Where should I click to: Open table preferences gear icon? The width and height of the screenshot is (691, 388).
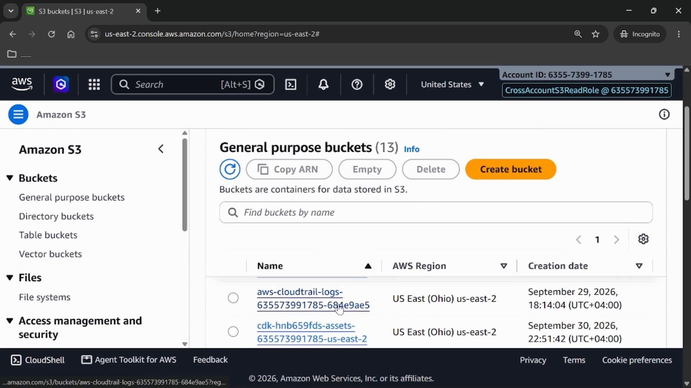point(643,239)
